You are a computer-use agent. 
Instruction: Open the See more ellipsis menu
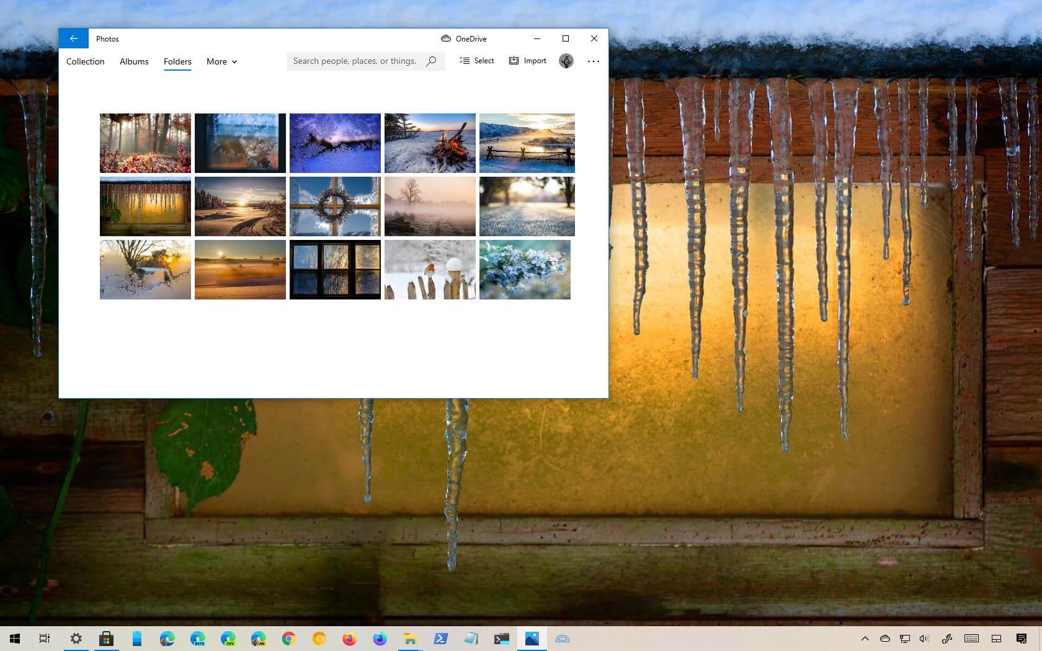click(x=593, y=61)
